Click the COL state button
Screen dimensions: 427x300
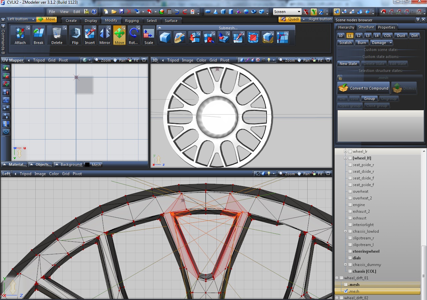coord(387,36)
